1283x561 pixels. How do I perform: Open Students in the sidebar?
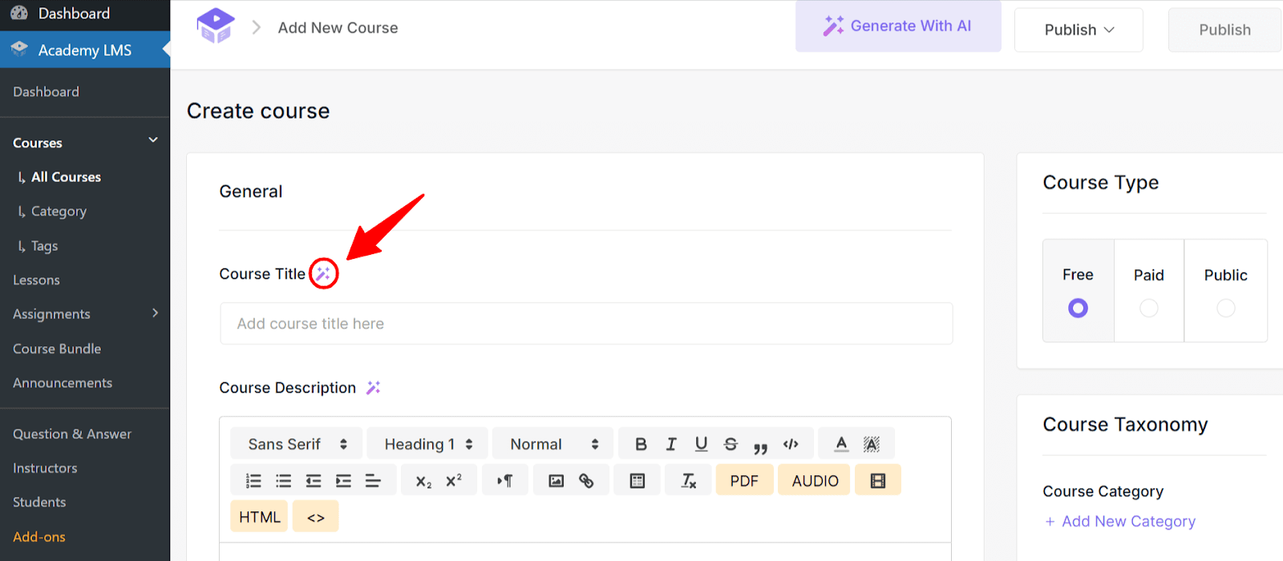(x=39, y=502)
